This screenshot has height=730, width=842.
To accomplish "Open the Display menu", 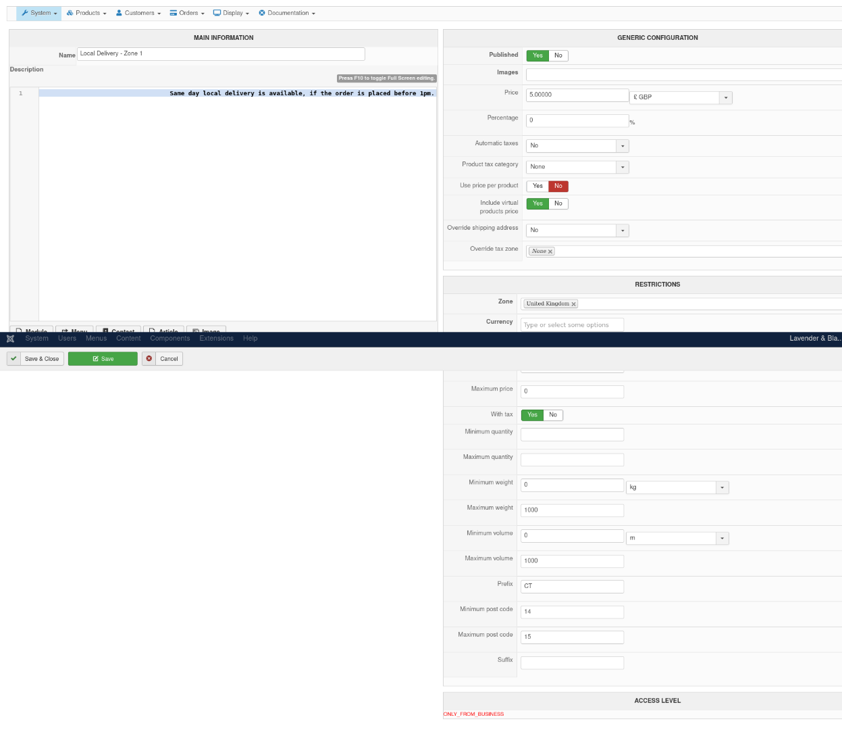I will point(231,13).
